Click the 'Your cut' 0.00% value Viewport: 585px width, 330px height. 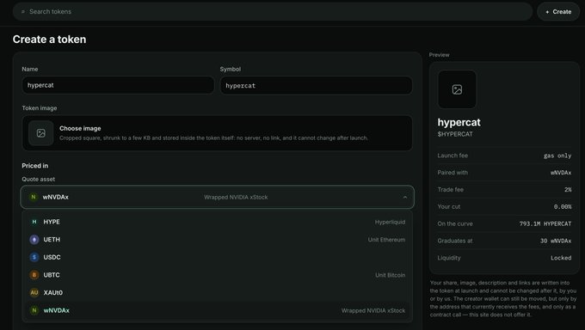tap(563, 206)
